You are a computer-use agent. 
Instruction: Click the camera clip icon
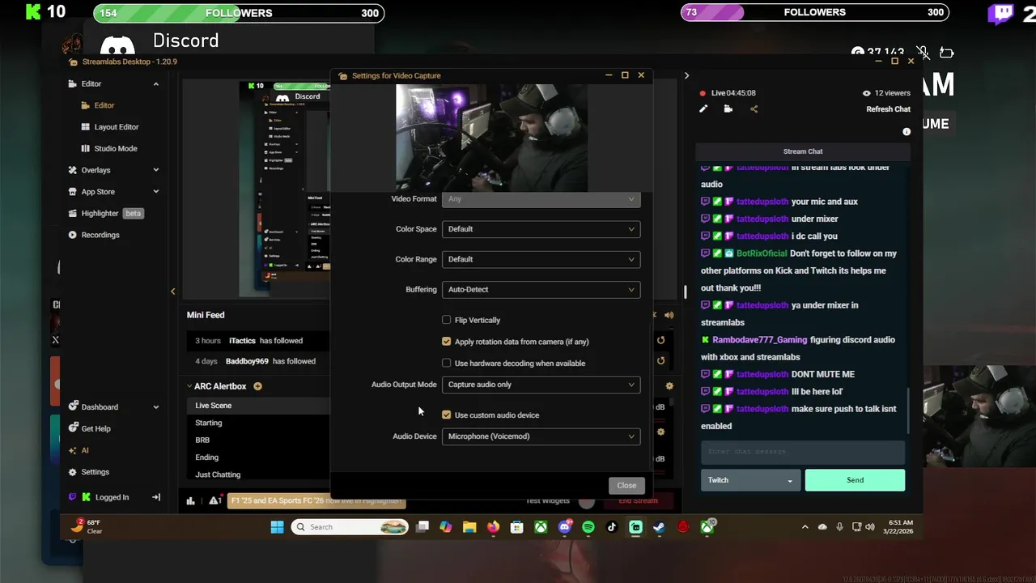click(x=728, y=109)
